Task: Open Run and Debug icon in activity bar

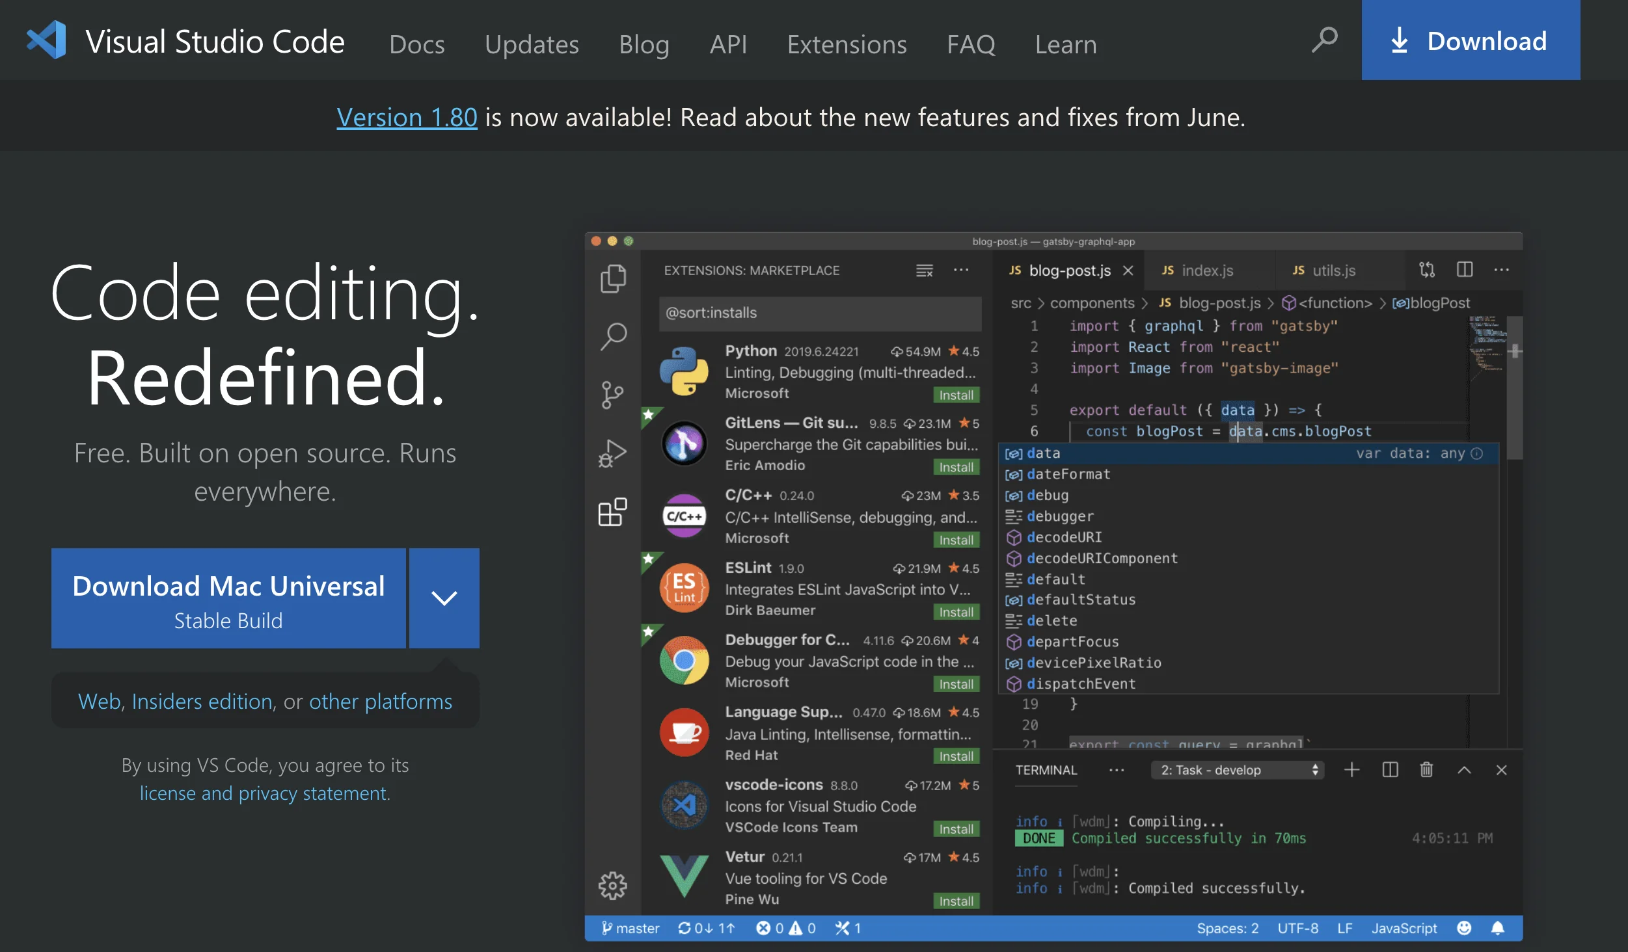Action: [x=612, y=453]
